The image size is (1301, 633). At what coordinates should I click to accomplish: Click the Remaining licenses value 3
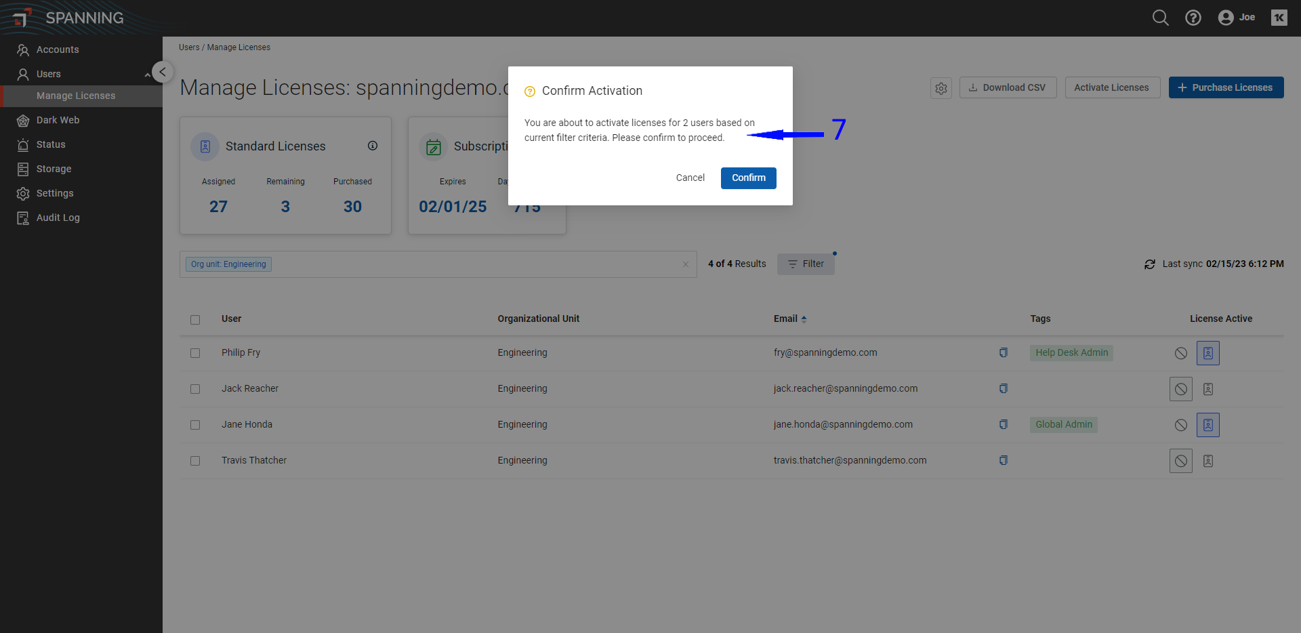[x=285, y=207]
